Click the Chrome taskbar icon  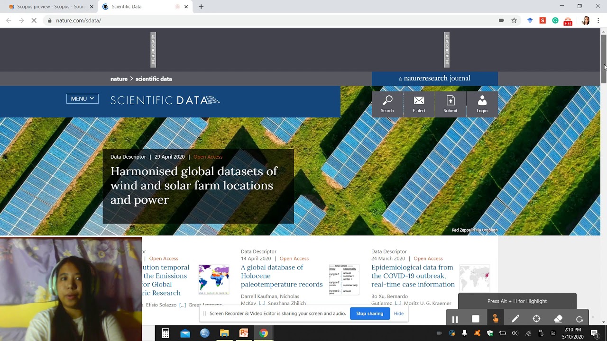(x=264, y=333)
